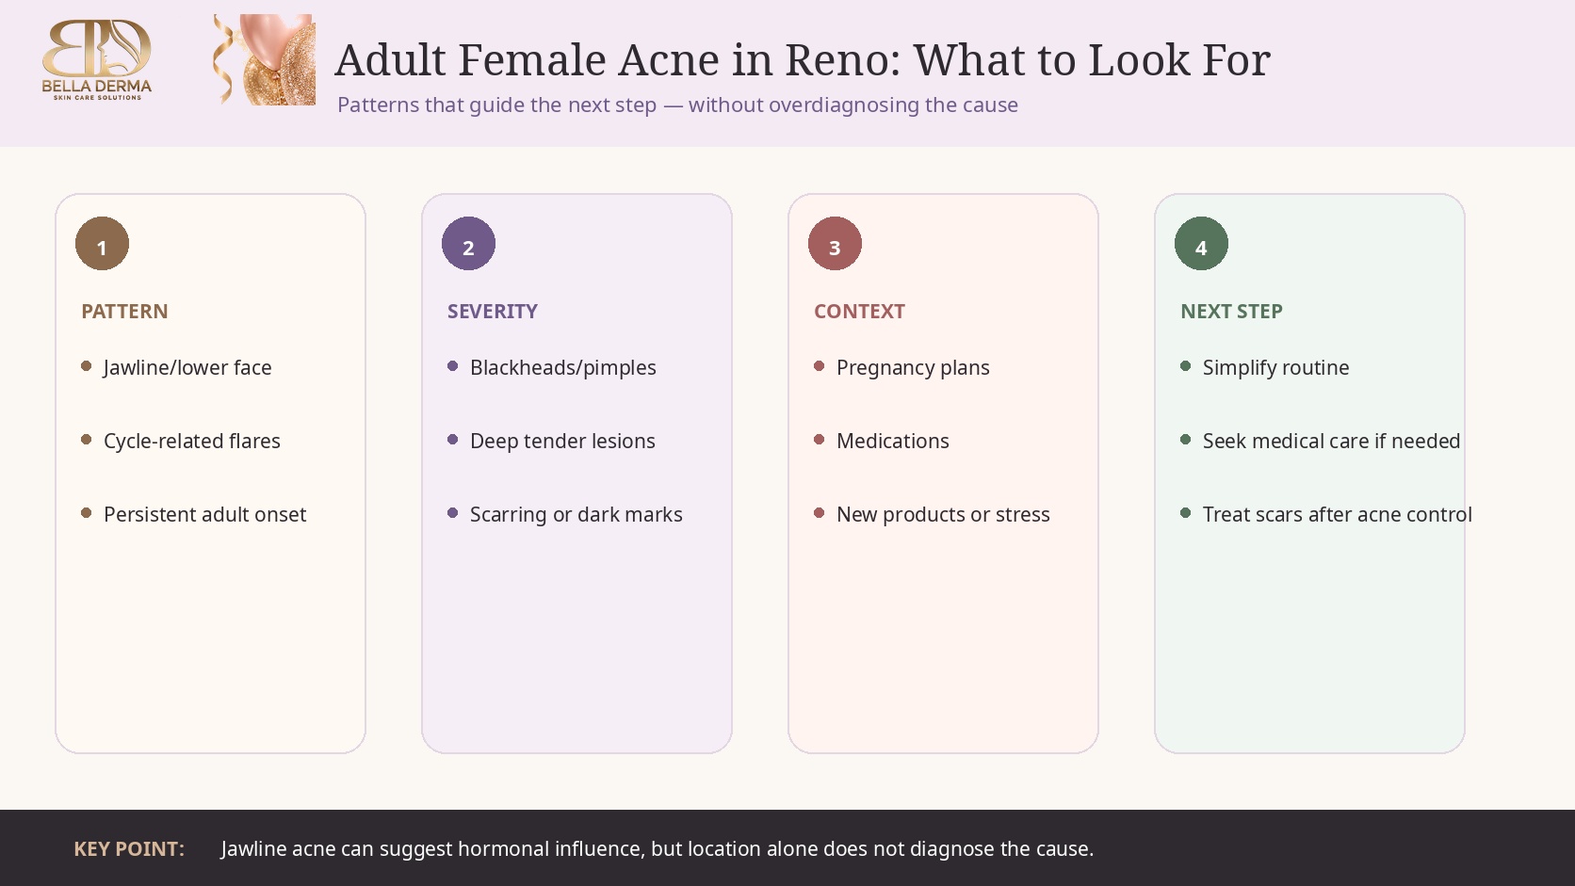Select the CONTEXT heading
The width and height of the screenshot is (1575, 886).
(859, 312)
